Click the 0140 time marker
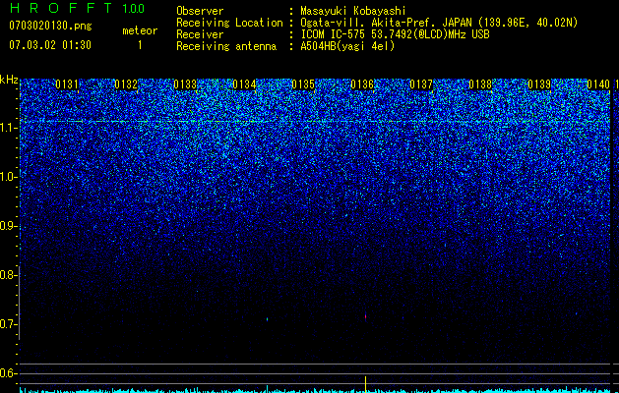The image size is (619, 393). (598, 84)
